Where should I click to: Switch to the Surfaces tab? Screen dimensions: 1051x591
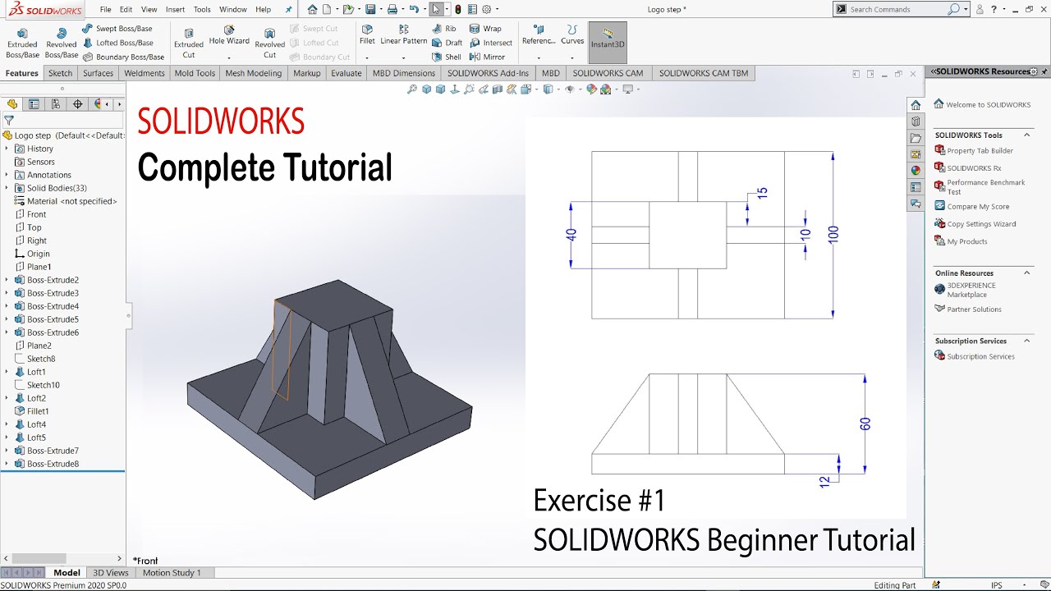pyautogui.click(x=98, y=73)
